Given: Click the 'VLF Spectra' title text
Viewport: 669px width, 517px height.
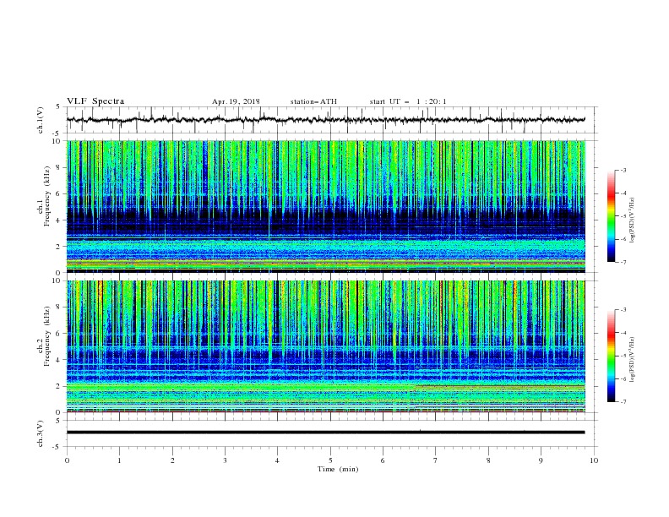Looking at the screenshot, I should click(x=95, y=101).
